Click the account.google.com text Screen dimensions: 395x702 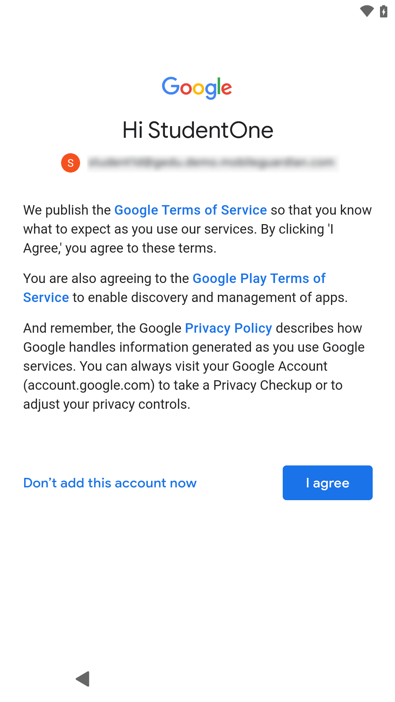(89, 385)
